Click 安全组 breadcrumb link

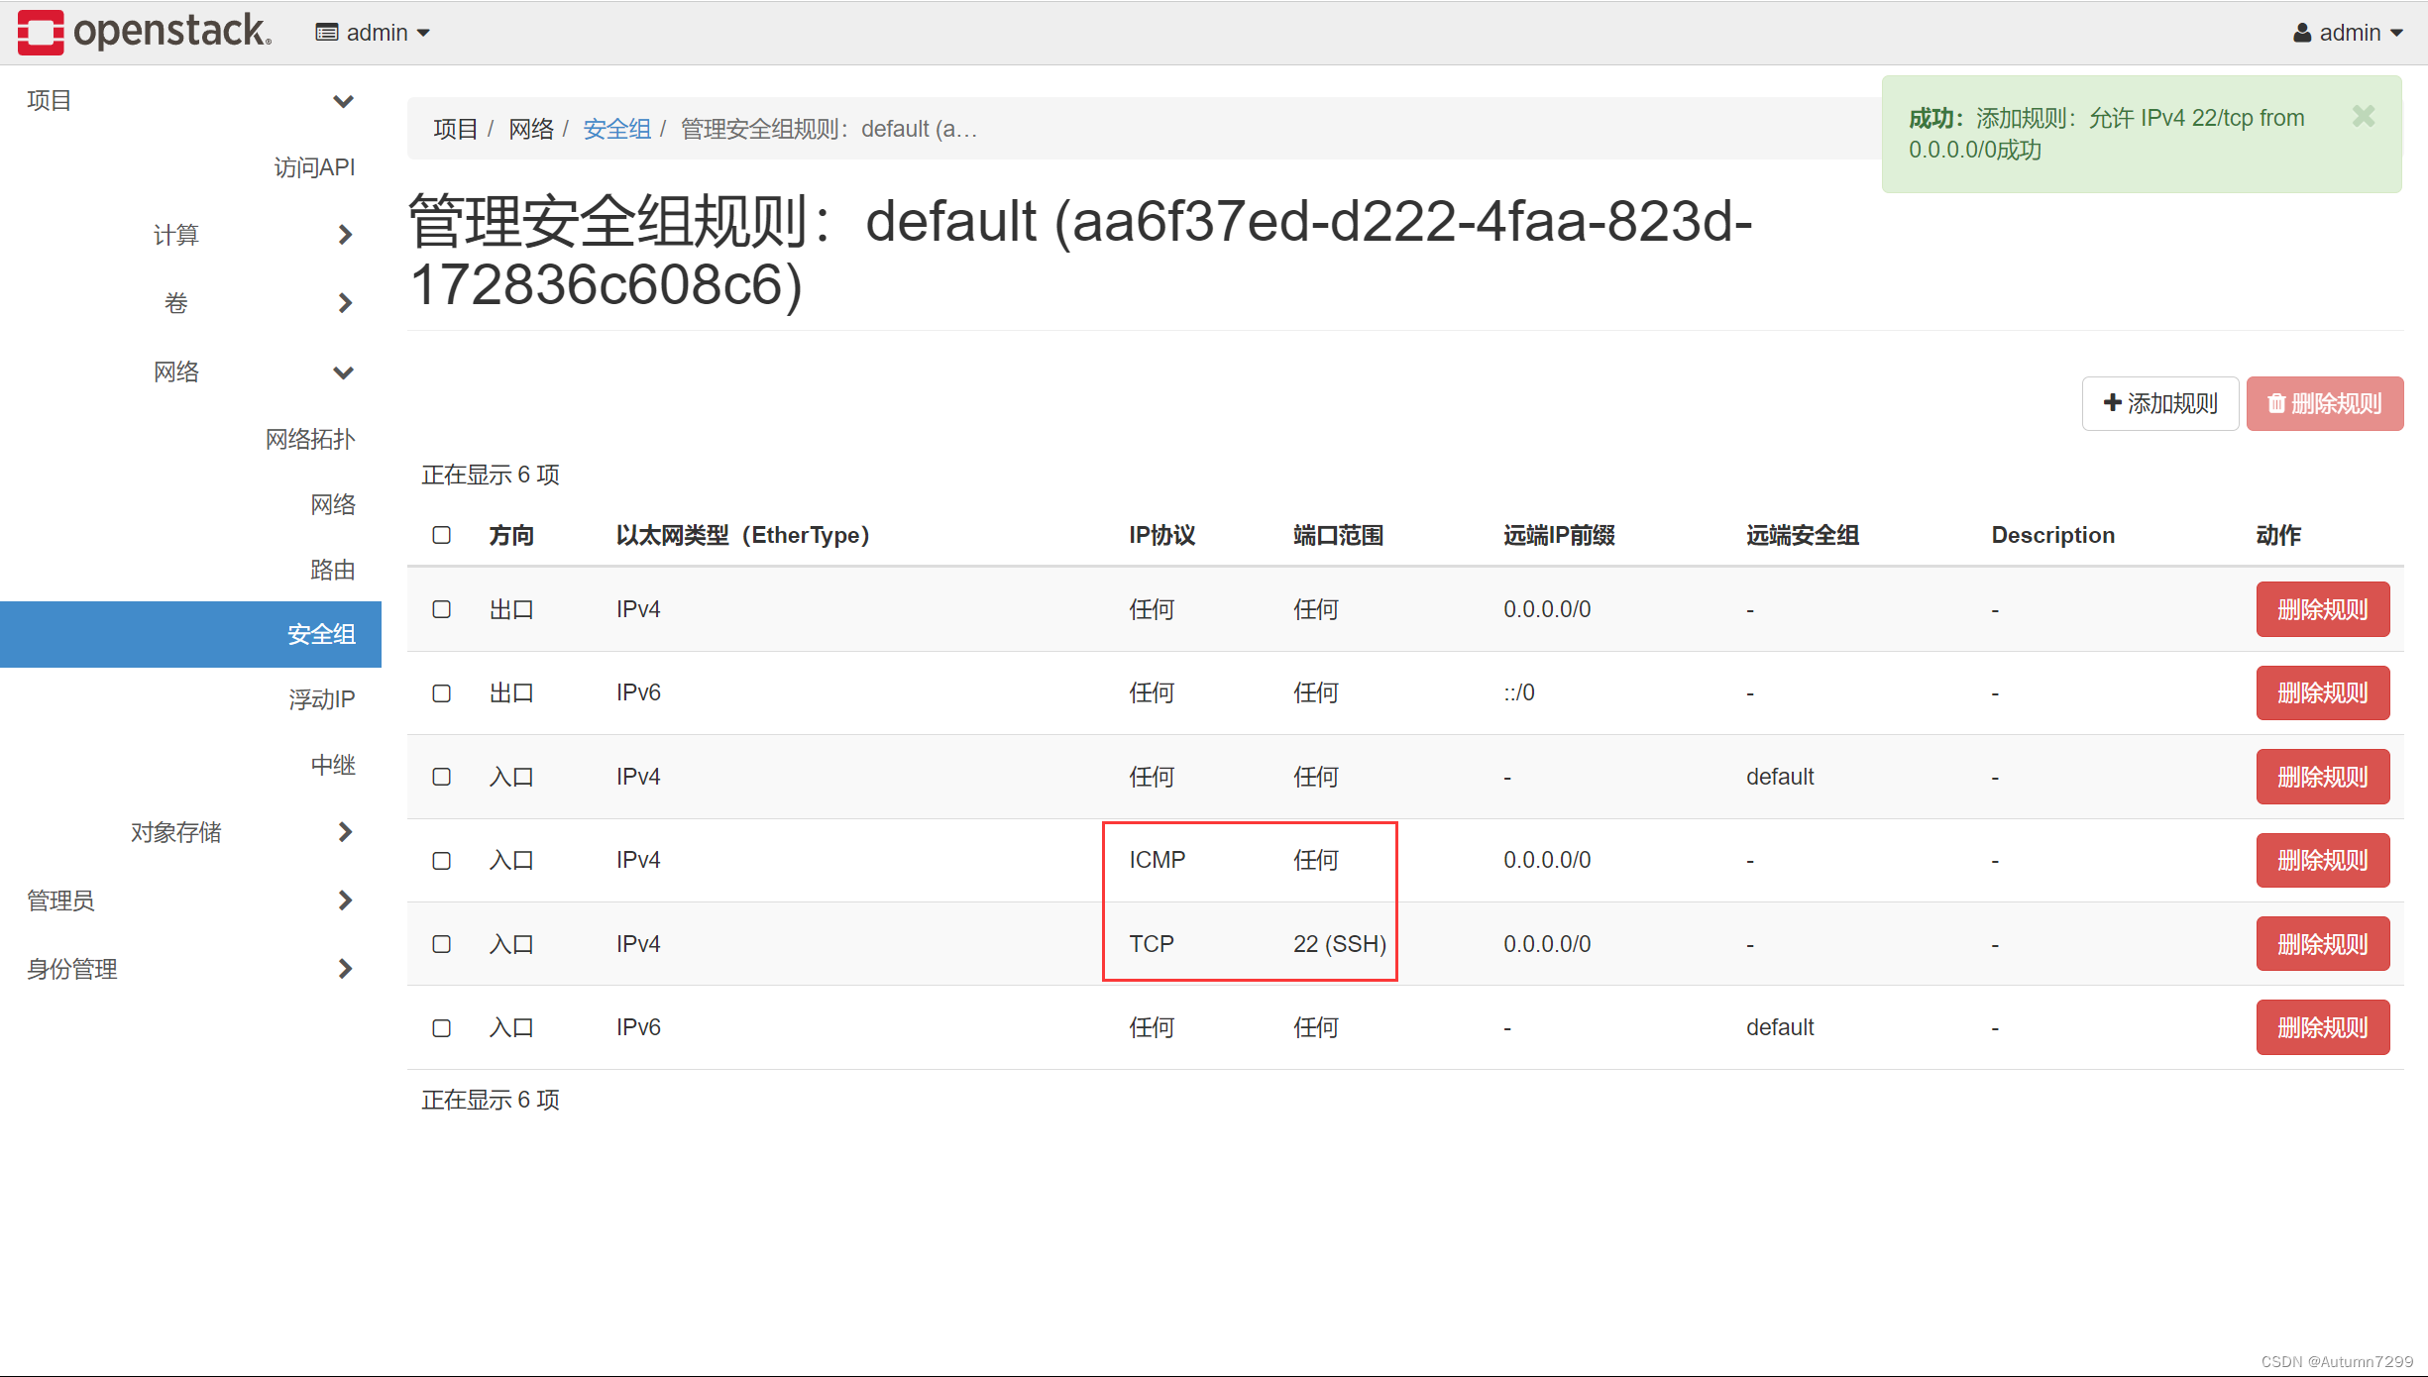[x=616, y=129]
